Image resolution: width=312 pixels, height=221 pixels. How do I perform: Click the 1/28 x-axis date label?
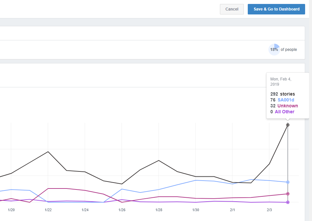159,210
